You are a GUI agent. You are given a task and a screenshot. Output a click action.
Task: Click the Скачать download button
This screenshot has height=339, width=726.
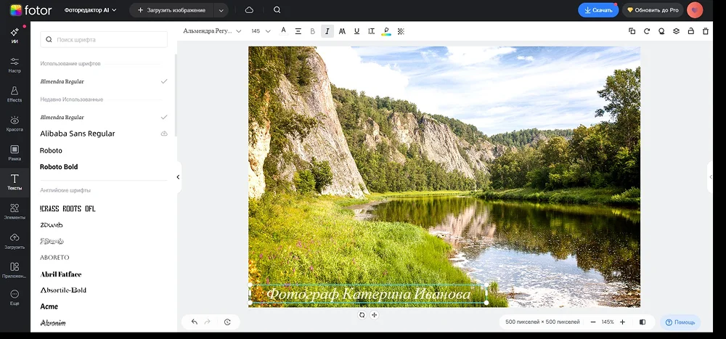coord(598,9)
